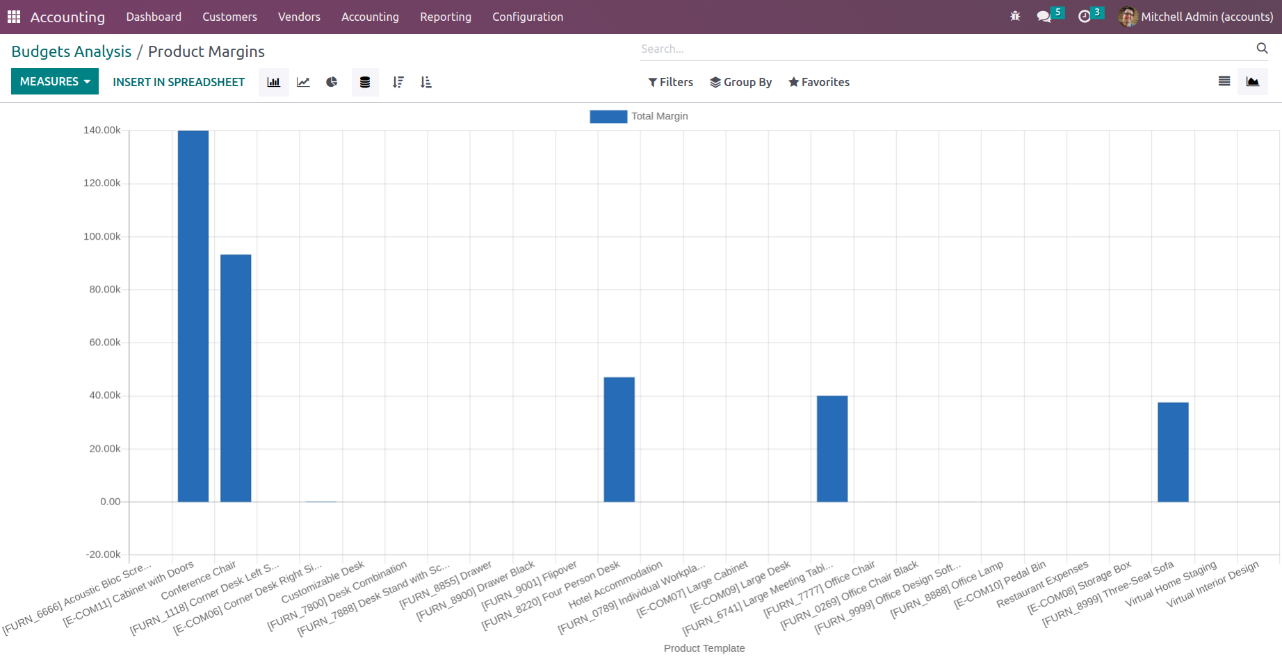Image resolution: width=1282 pixels, height=658 pixels.
Task: Click the Large Meeting Table bar
Action: pos(832,449)
